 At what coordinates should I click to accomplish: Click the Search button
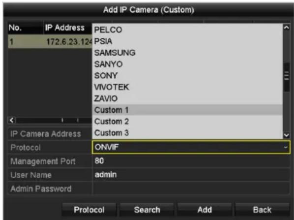coord(147,210)
